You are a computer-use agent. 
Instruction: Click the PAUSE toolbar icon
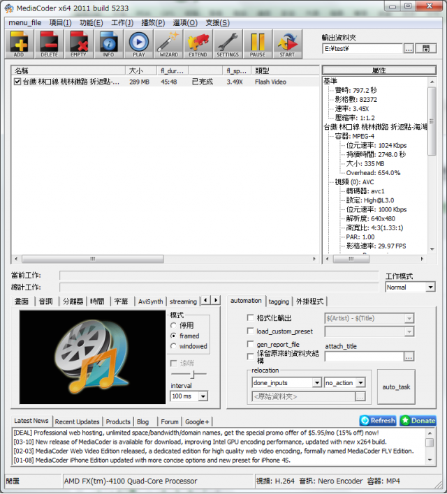258,44
